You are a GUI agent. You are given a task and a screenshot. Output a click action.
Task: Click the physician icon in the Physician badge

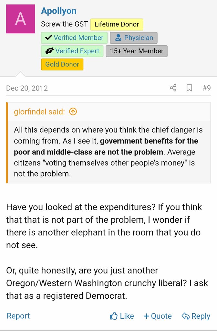[119, 38]
